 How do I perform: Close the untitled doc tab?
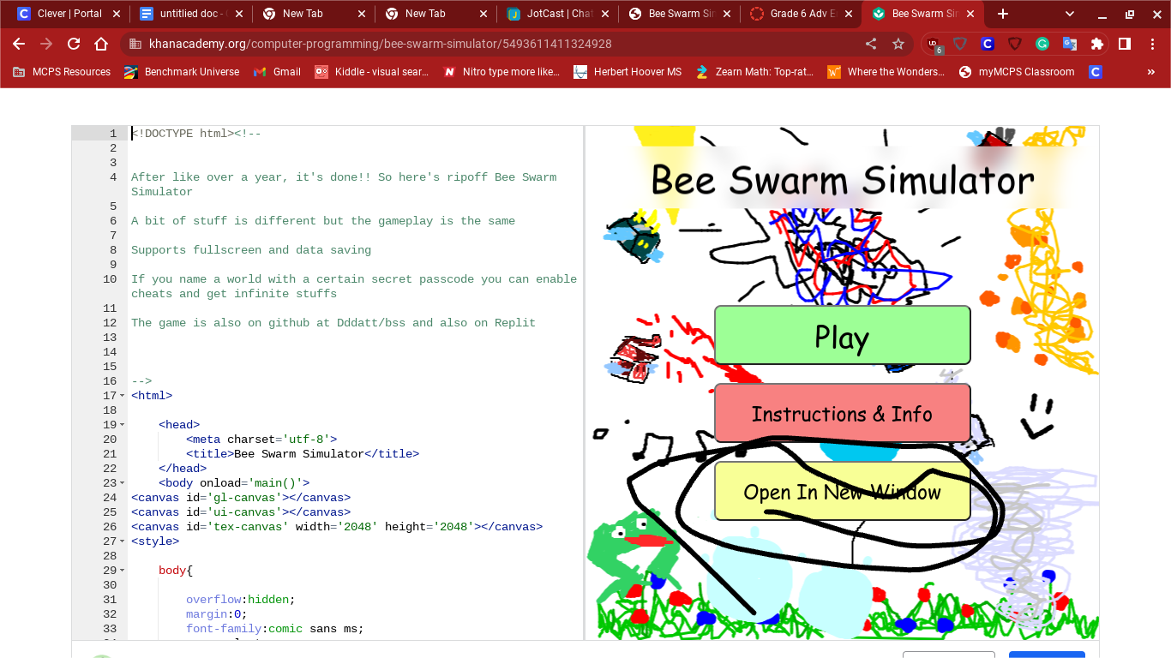tap(239, 14)
